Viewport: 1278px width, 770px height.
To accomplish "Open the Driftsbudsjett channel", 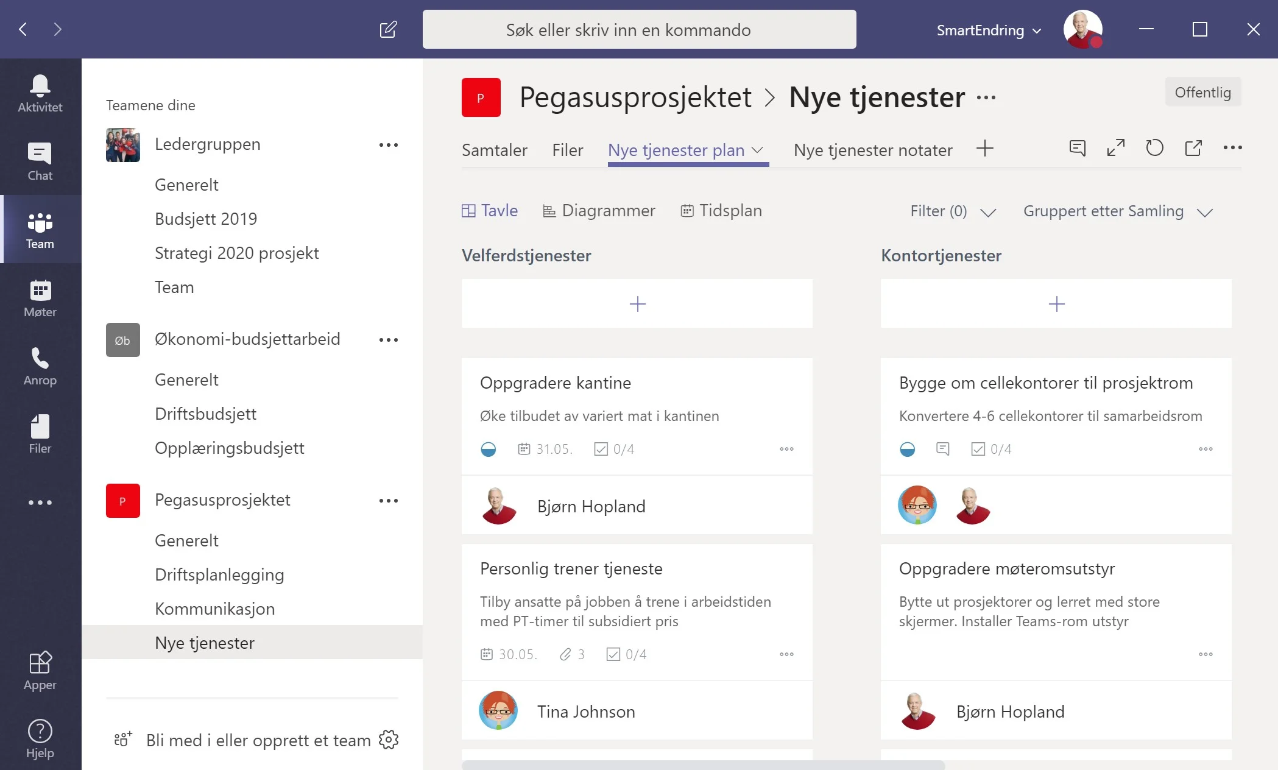I will click(x=205, y=414).
